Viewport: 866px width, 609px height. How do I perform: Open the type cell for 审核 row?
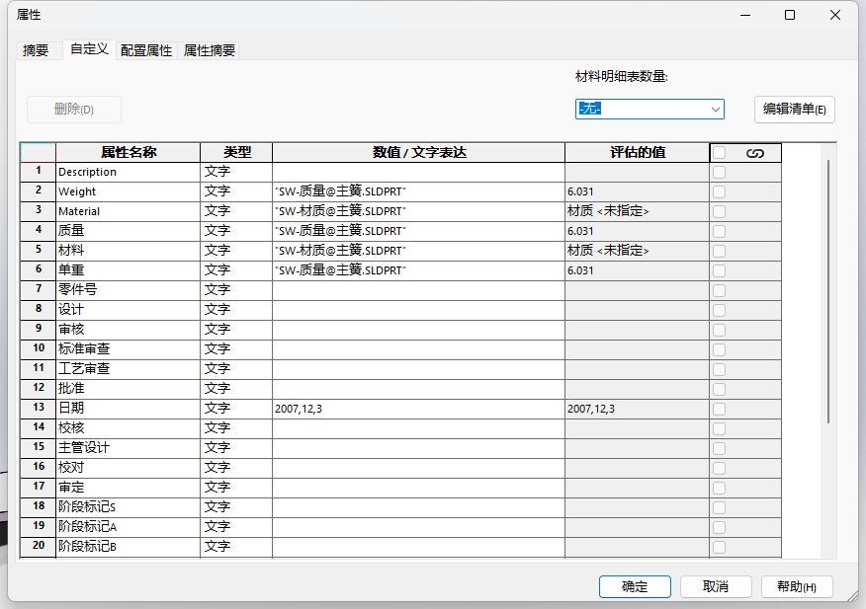click(235, 330)
